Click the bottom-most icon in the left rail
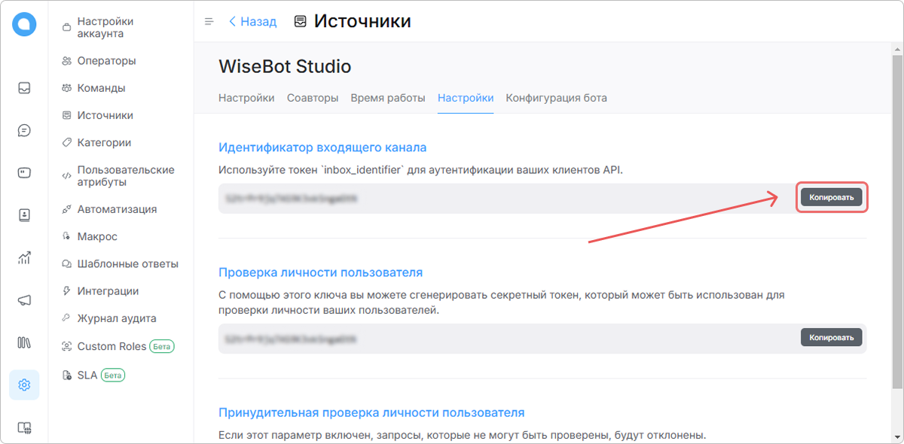Viewport: 904px width, 444px height. [24, 428]
